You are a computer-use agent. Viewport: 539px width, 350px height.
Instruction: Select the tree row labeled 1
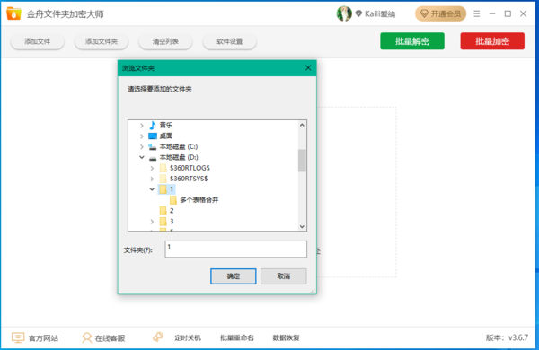(167, 189)
